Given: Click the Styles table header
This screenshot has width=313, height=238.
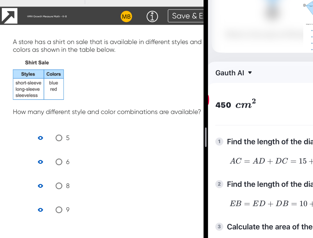Looking at the screenshot, I should (28, 74).
